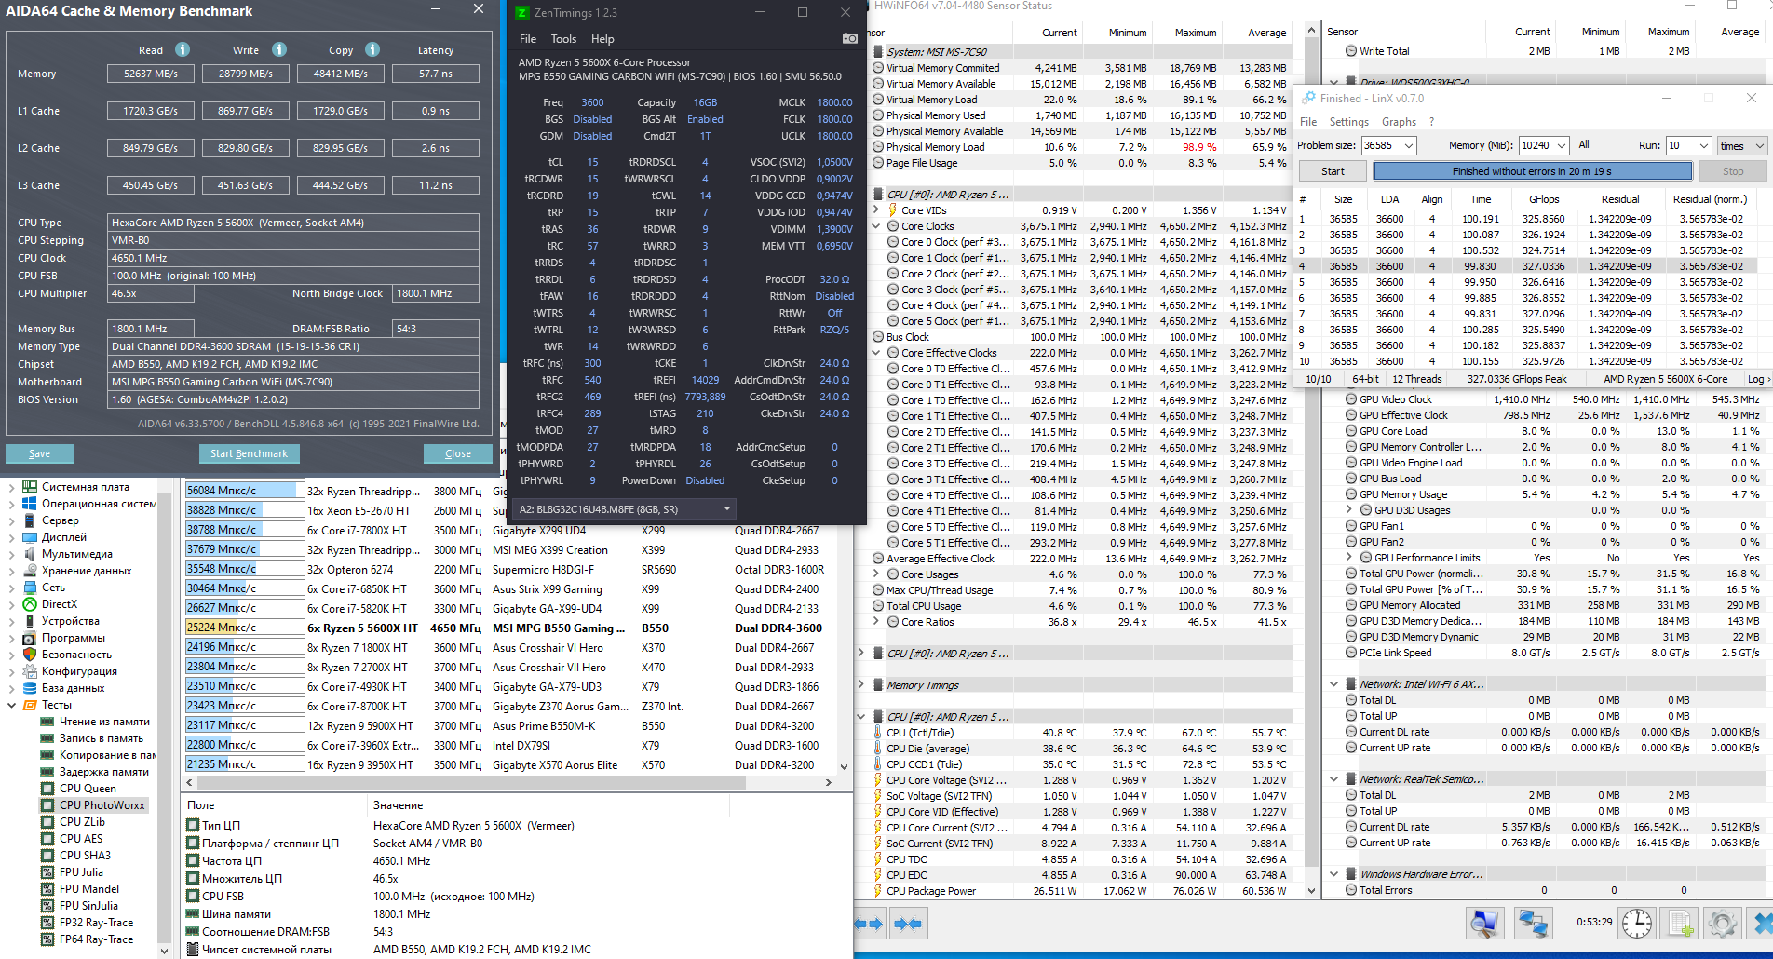1773x959 pixels.
Task: Open LinX File menu
Action: pos(1308,122)
